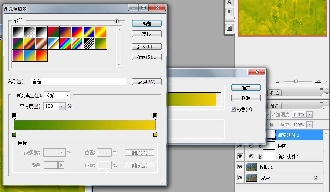Open the 渐变类型 dropdown

(x=57, y=96)
